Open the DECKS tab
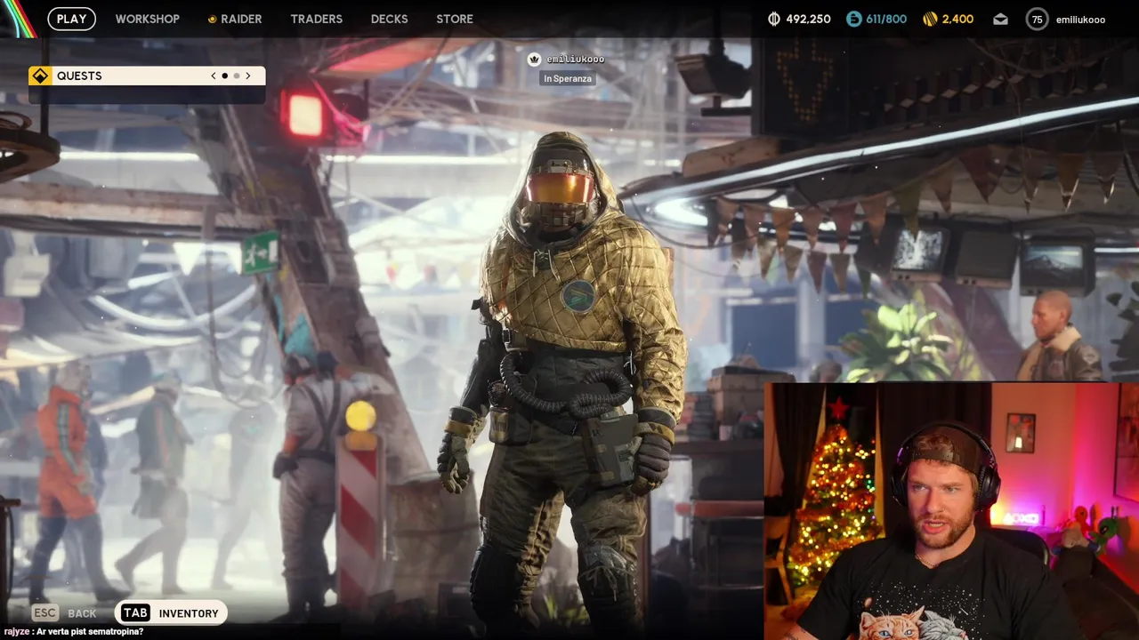 coord(389,19)
